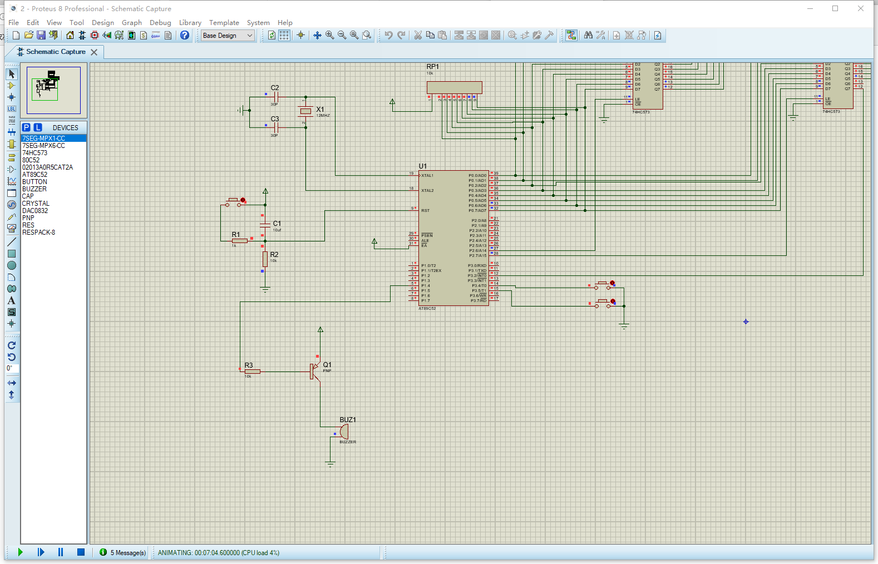878x564 pixels.
Task: Click the Y-Mirror vertical flip icon
Action: (12, 395)
